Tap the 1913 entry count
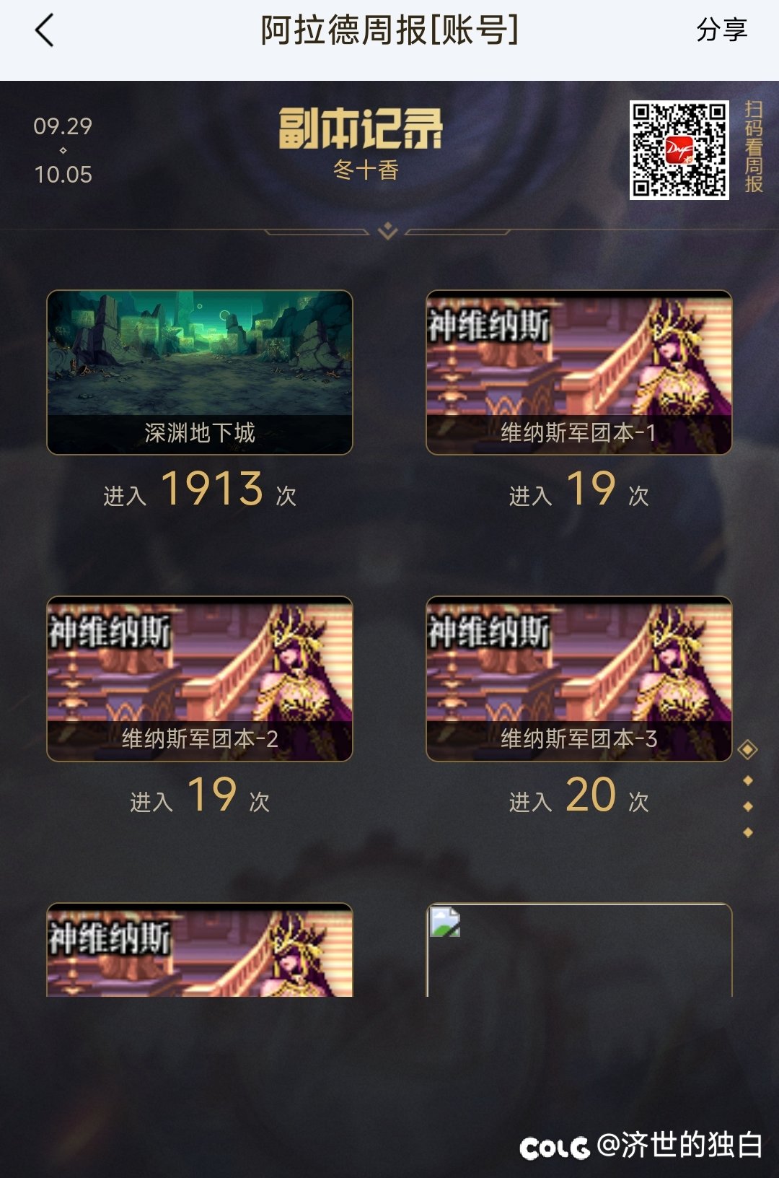 click(212, 489)
